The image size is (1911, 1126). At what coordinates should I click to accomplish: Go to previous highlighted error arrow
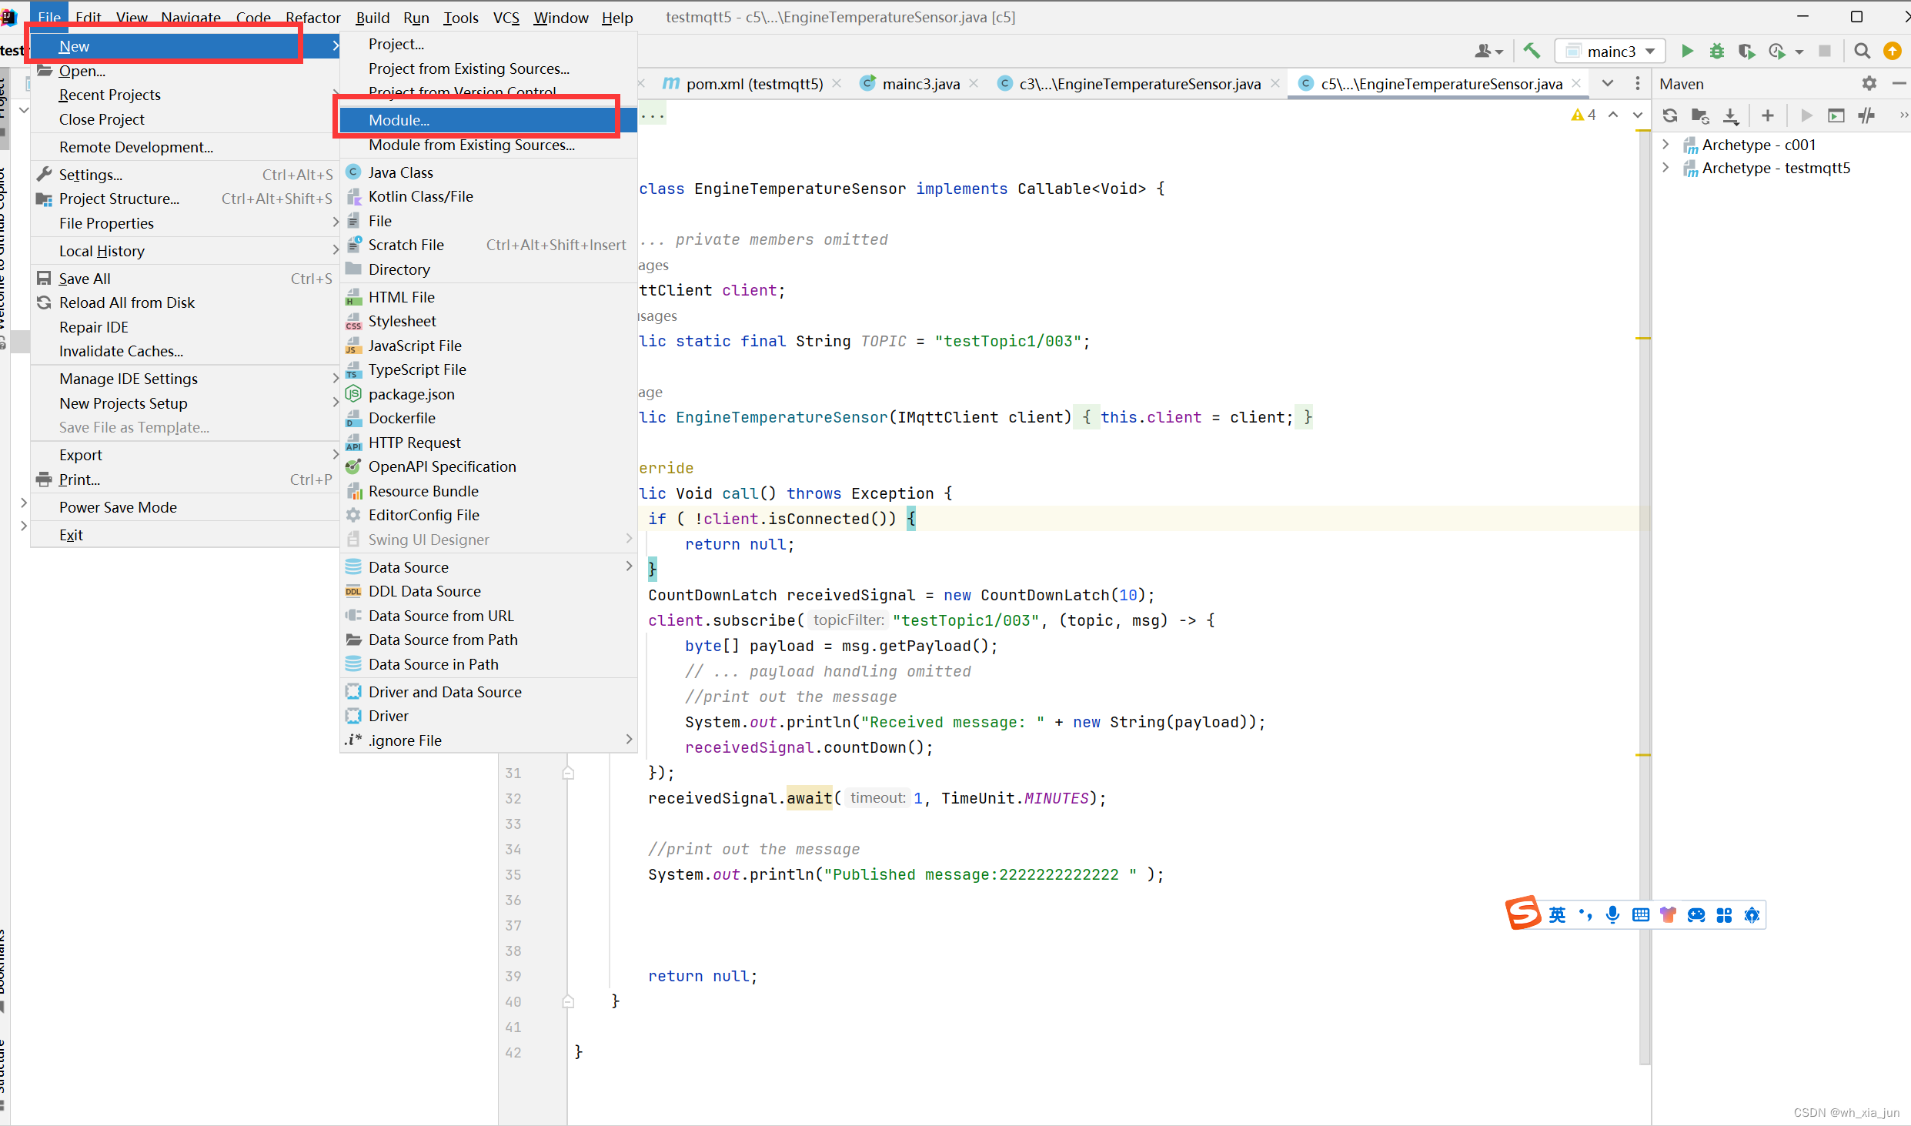click(x=1613, y=115)
